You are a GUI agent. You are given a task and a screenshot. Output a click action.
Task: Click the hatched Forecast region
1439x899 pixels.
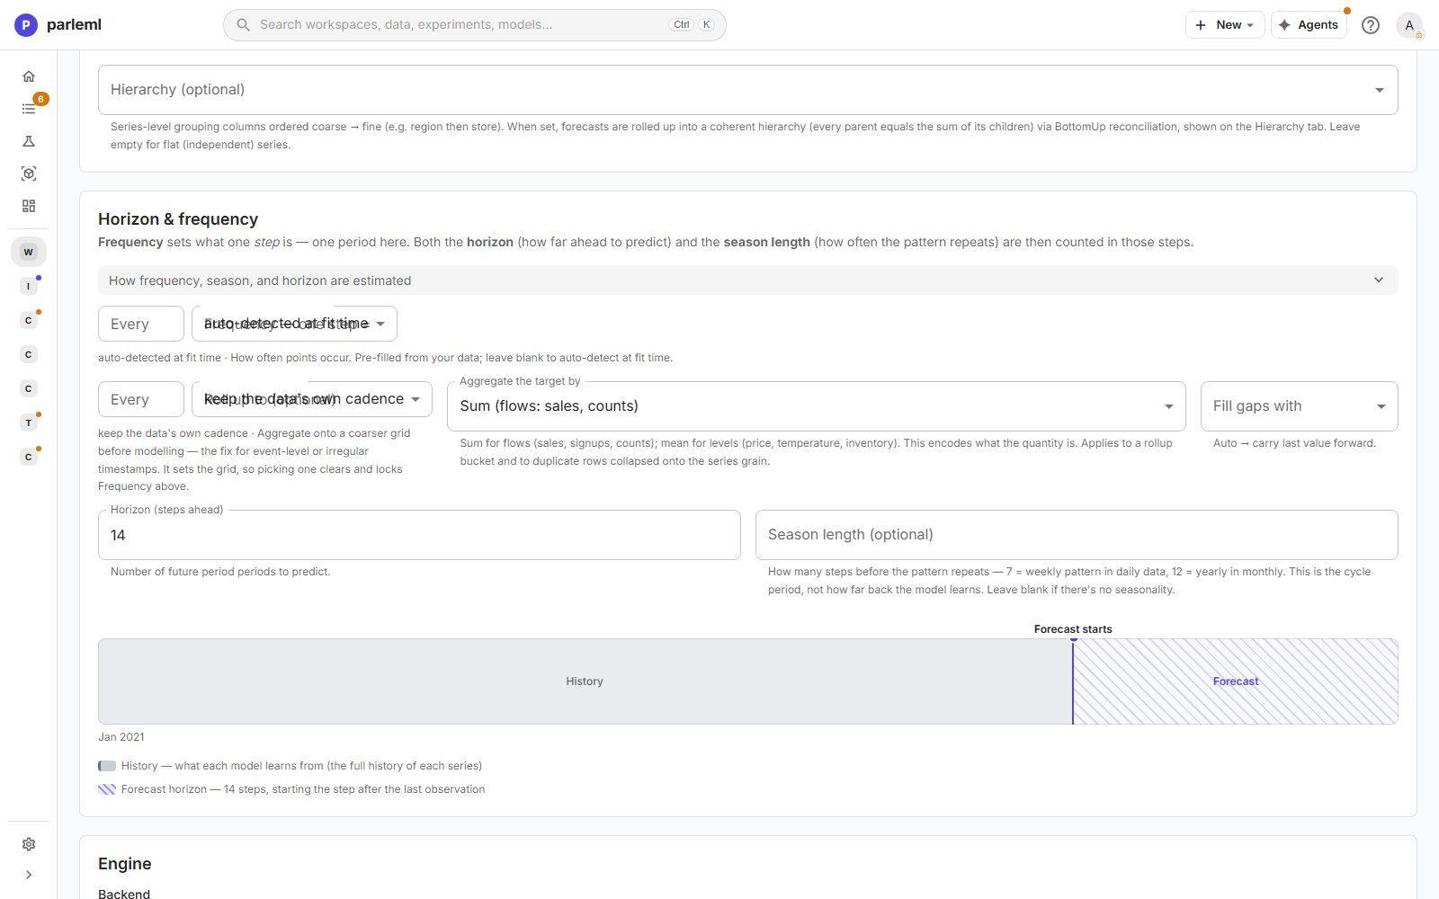[1236, 681]
